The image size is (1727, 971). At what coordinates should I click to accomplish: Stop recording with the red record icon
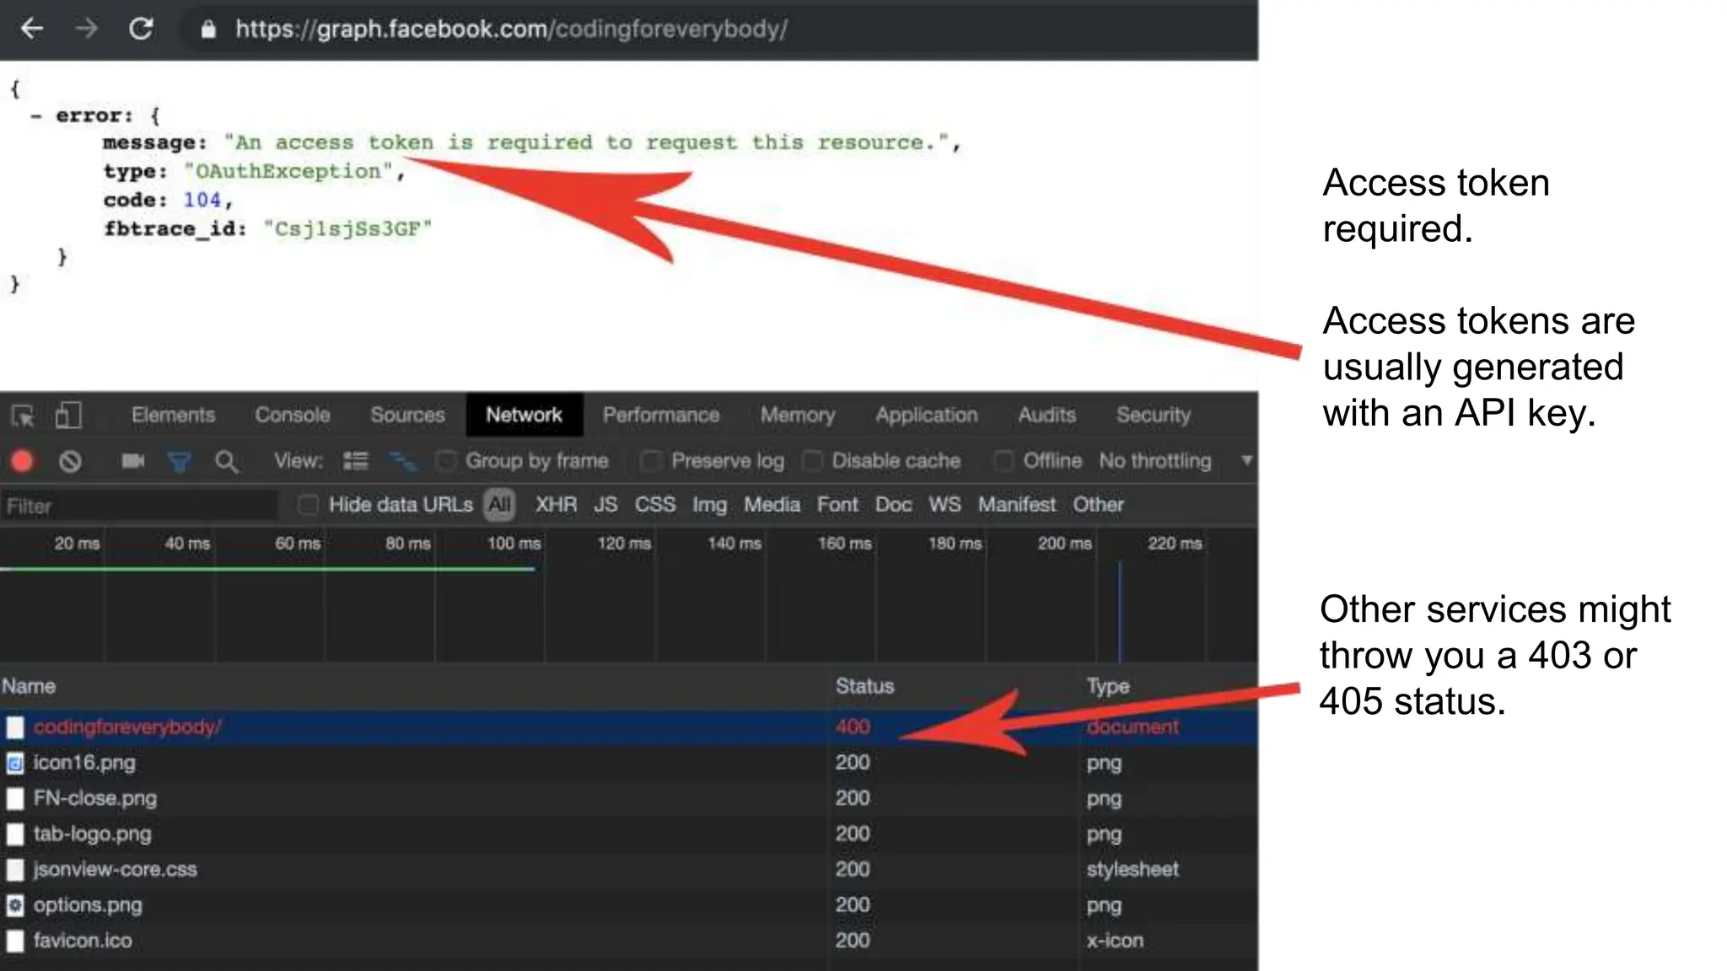pyautogui.click(x=23, y=461)
